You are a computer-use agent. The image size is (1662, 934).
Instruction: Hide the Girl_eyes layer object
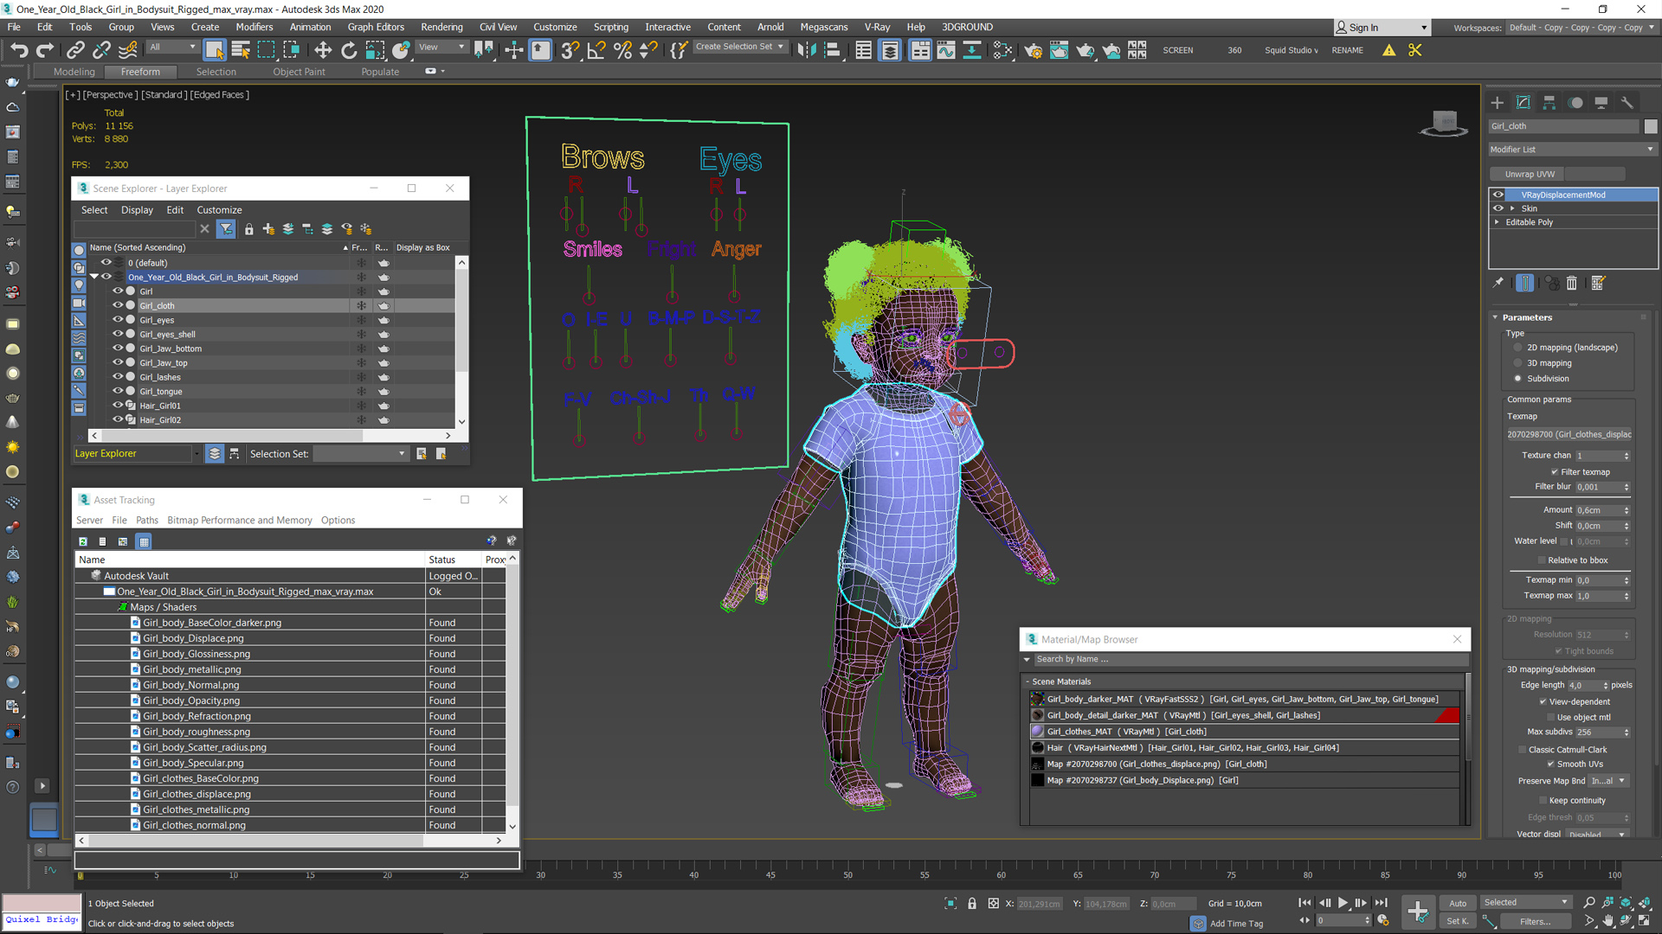pyautogui.click(x=118, y=320)
